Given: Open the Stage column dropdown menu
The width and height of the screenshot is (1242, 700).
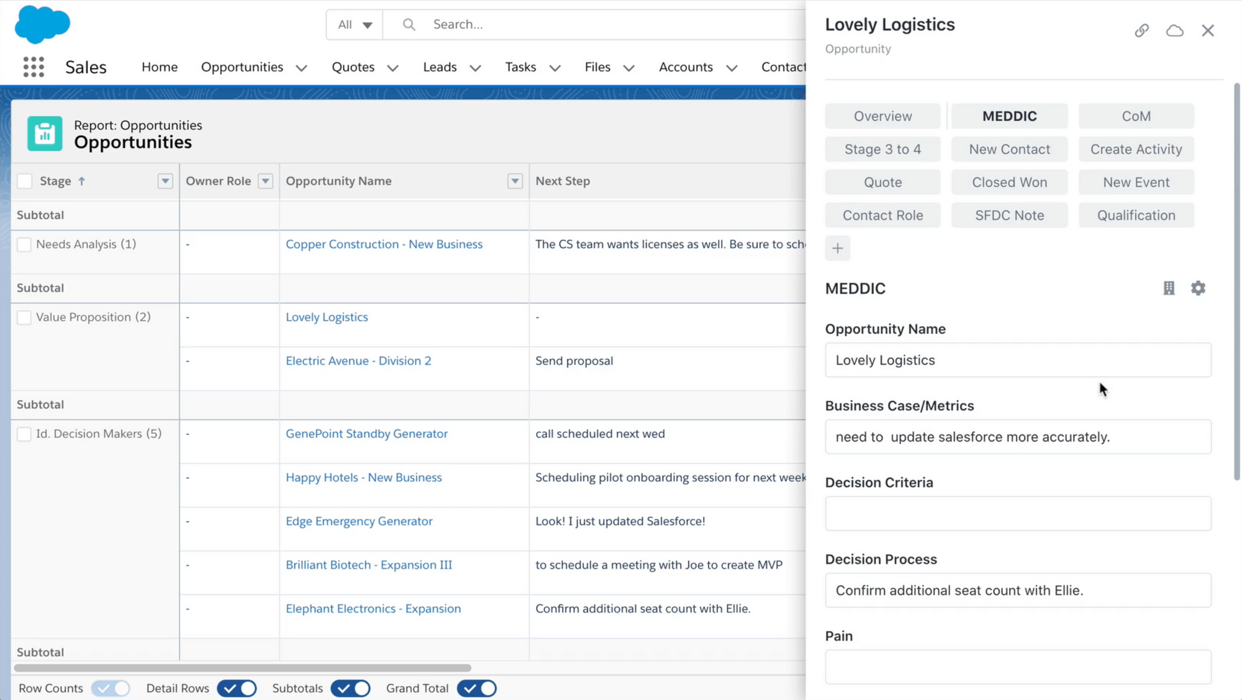Looking at the screenshot, I should [x=165, y=181].
